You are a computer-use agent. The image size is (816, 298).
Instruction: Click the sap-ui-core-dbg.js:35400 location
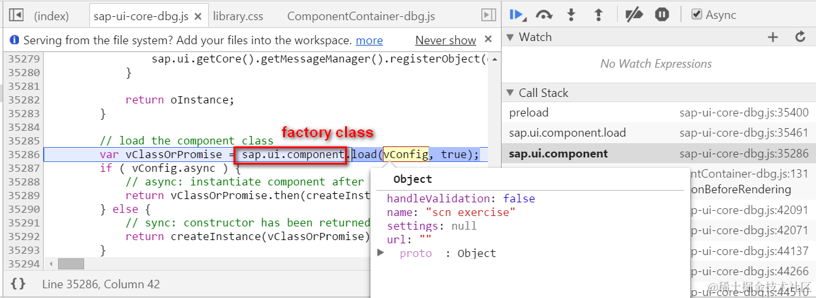point(744,113)
